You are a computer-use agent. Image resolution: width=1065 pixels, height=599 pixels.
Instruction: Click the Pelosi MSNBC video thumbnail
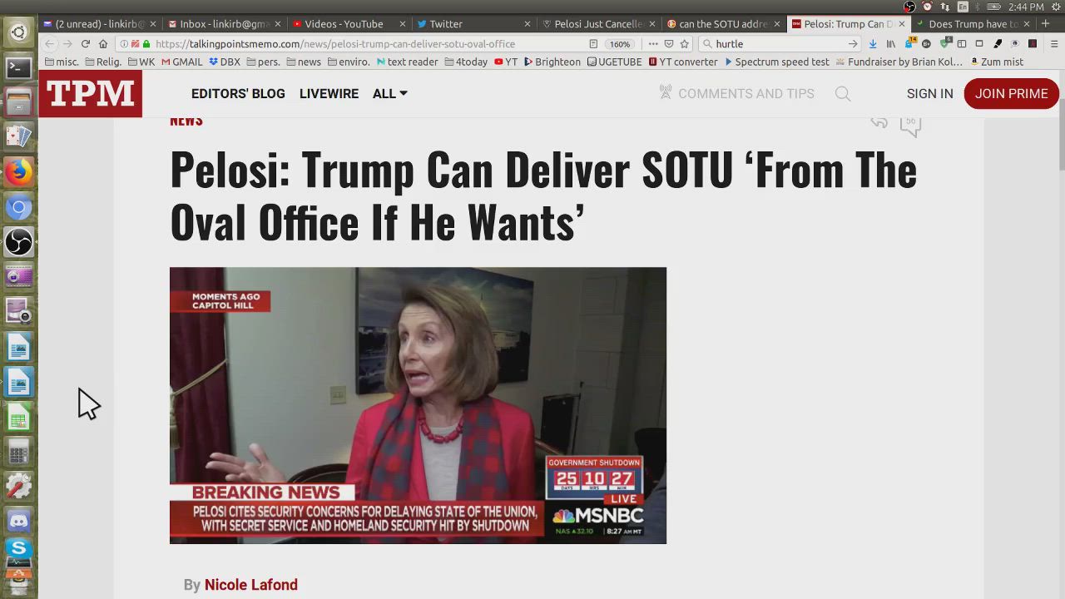418,405
